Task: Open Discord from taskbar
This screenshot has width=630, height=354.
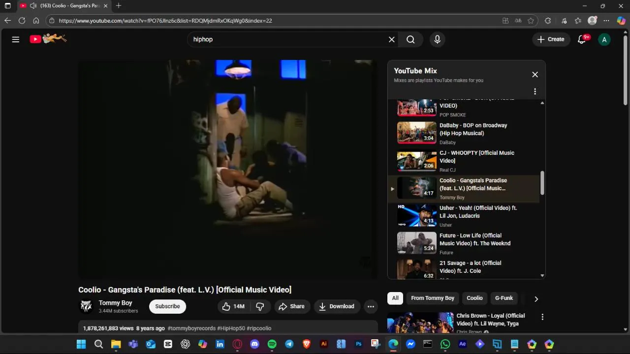Action: tap(254, 344)
